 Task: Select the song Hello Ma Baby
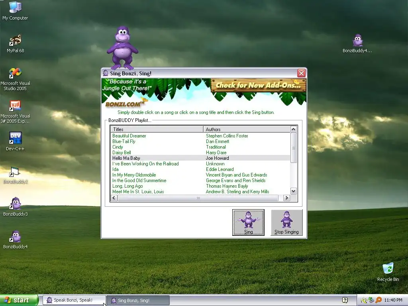126,158
